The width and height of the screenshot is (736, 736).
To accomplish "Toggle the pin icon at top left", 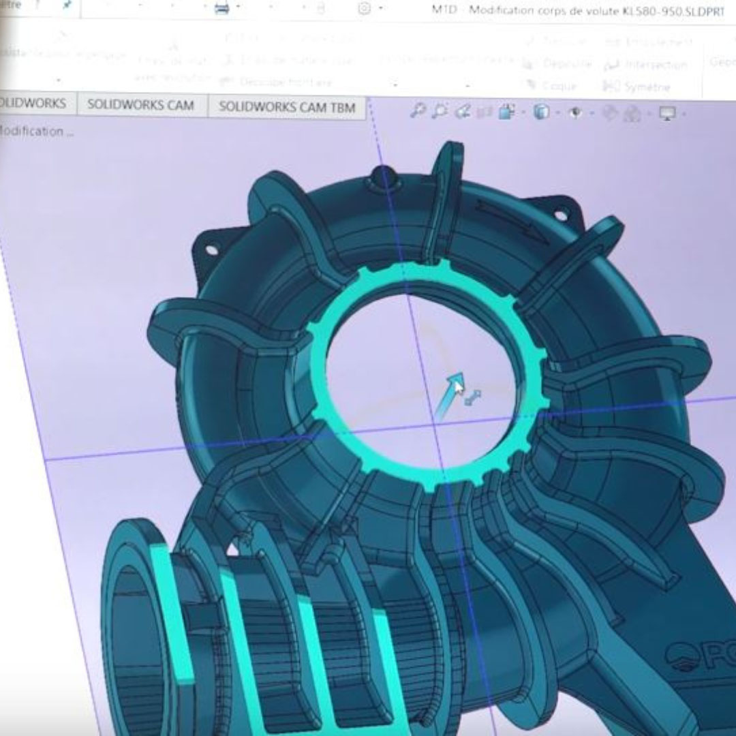I will pos(66,5).
